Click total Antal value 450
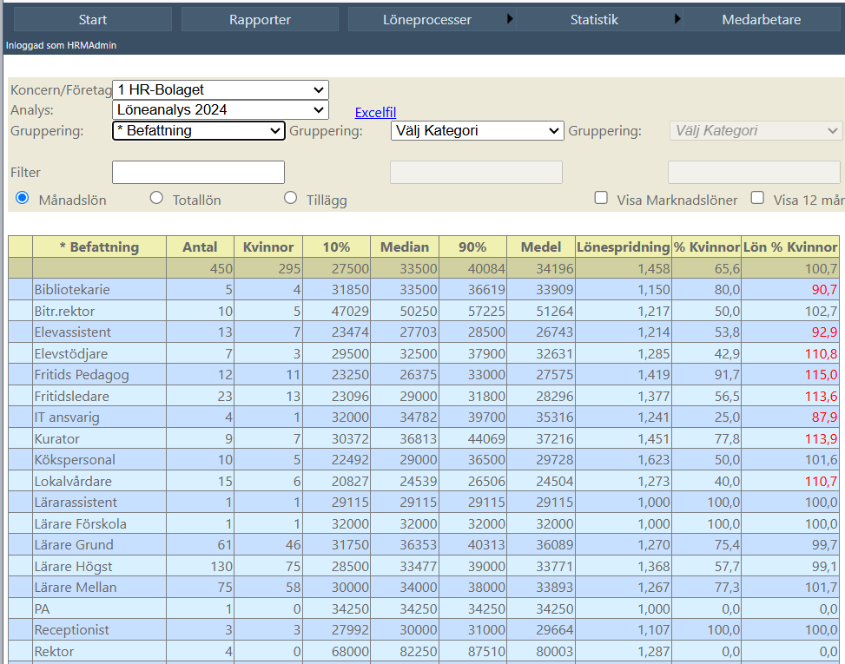The height and width of the screenshot is (664, 845). coord(221,269)
